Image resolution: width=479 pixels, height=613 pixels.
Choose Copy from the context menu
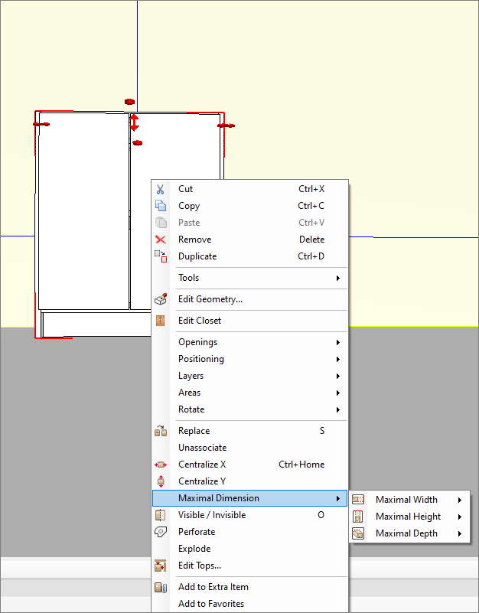(x=249, y=206)
